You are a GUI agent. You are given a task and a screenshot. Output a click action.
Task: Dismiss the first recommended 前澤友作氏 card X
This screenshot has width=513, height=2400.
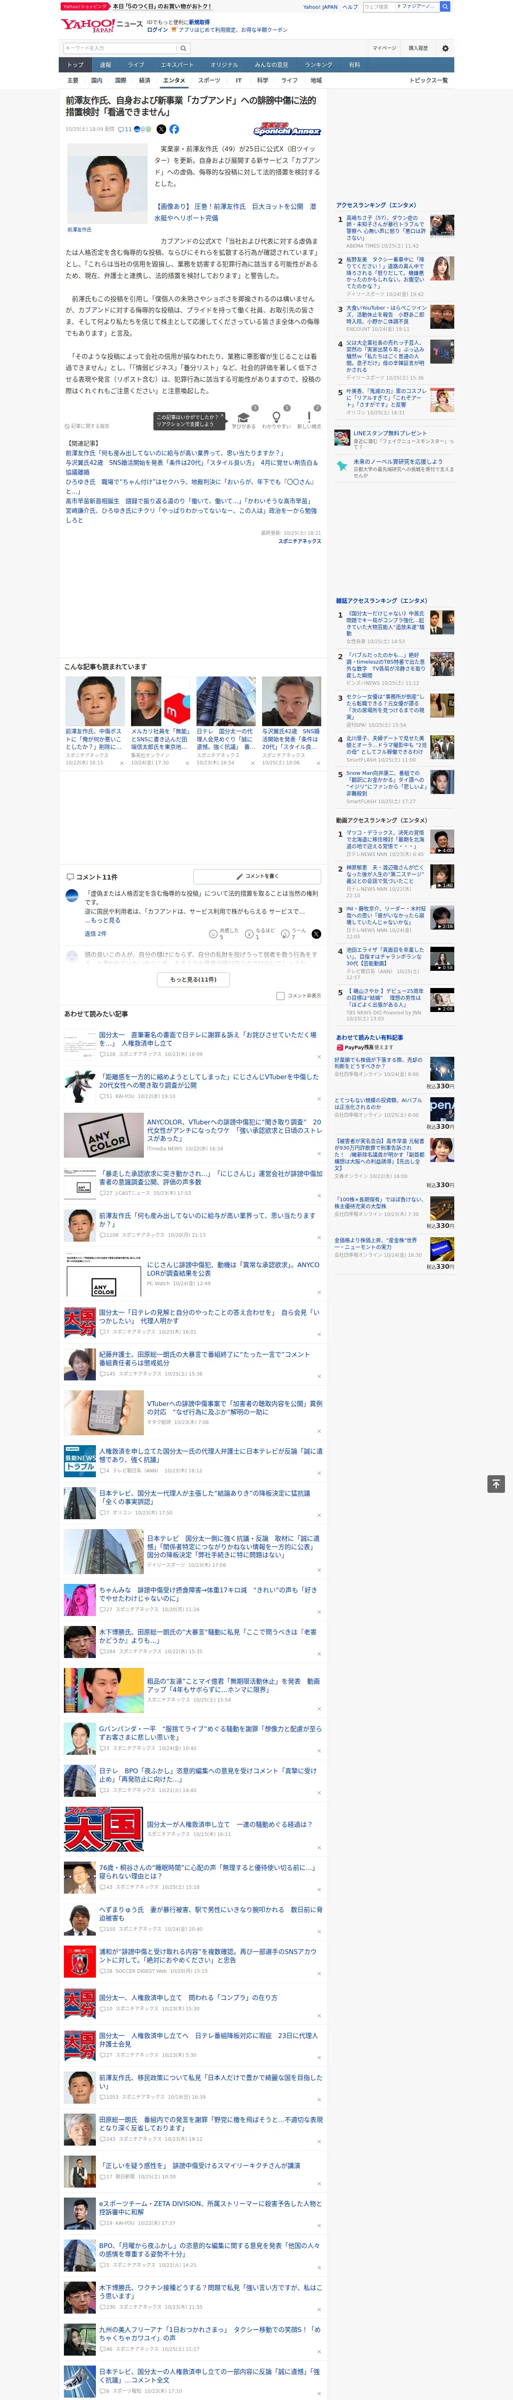tap(122, 763)
